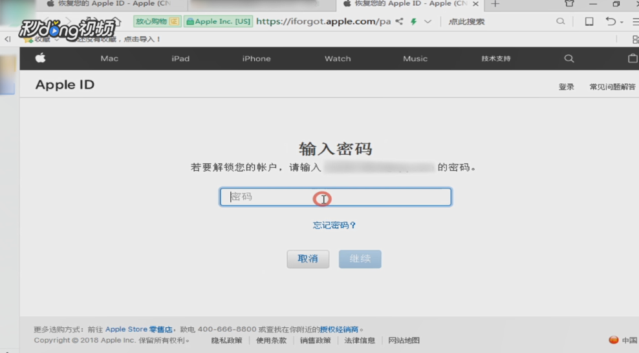The image size is (639, 353).
Task: Click the Apple Inc. [US] certificate badge
Action: (x=218, y=21)
